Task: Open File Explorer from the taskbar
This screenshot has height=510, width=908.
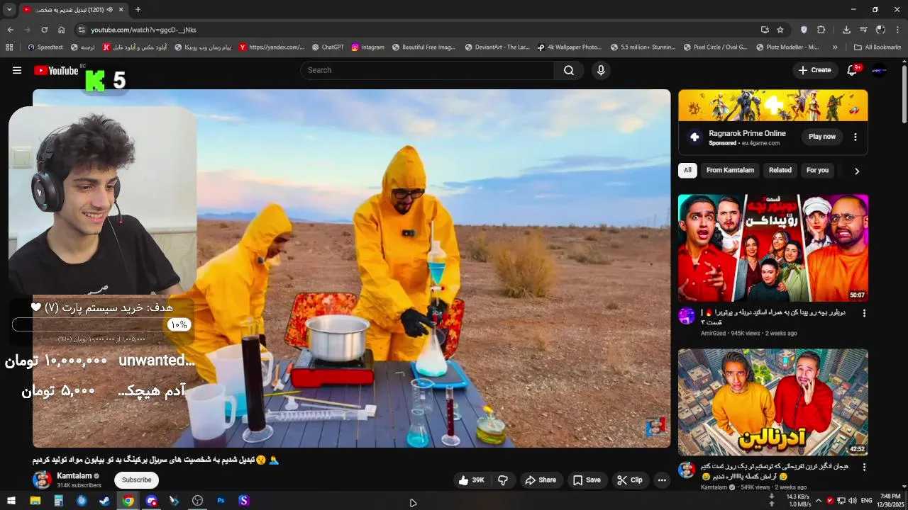Action: (x=35, y=501)
